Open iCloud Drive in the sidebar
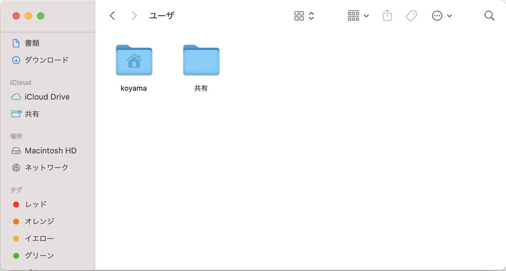The image size is (506, 271). pyautogui.click(x=48, y=97)
